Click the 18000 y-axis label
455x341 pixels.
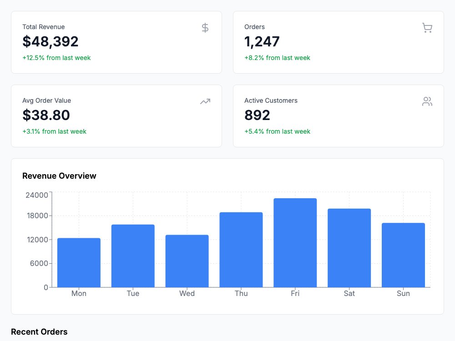(37, 216)
